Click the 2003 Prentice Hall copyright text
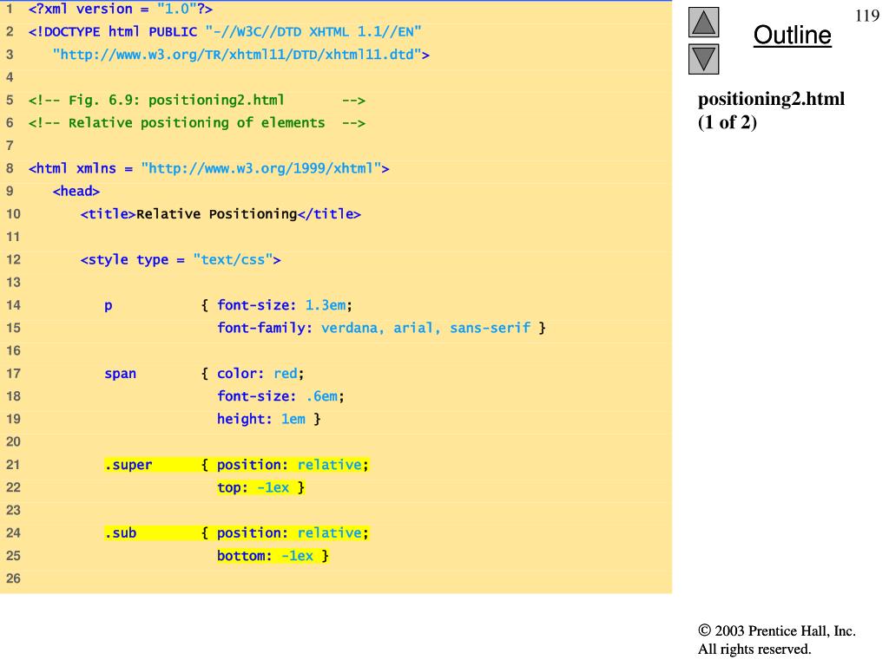 [777, 631]
